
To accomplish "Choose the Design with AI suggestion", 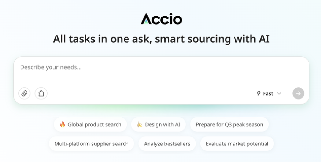I will pyautogui.click(x=158, y=124).
